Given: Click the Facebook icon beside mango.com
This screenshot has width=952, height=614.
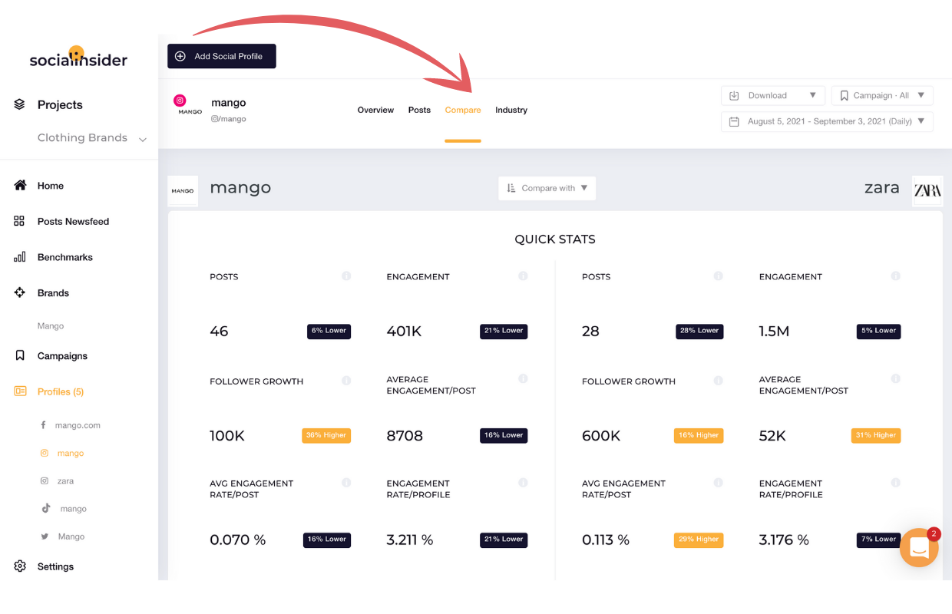Looking at the screenshot, I should [44, 425].
